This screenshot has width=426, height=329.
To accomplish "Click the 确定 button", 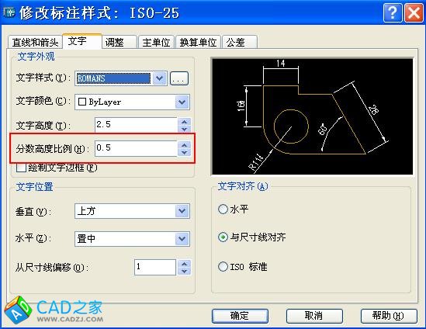I will tap(240, 316).
